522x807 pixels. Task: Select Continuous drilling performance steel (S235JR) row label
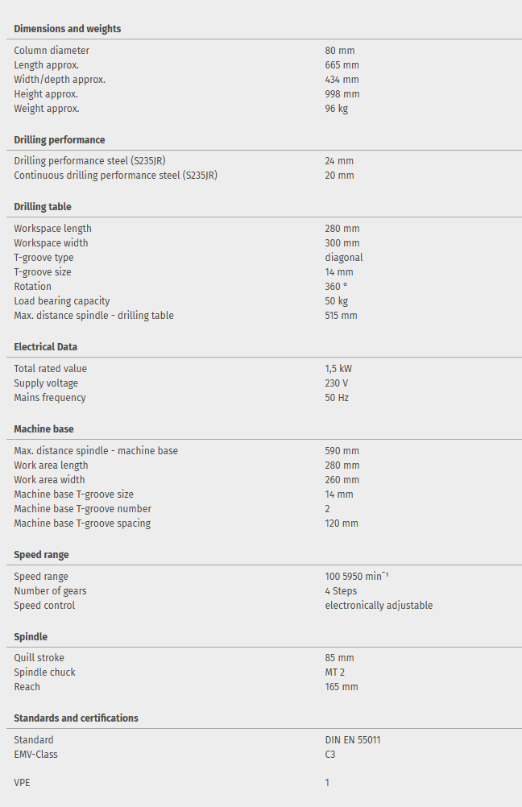pos(116,176)
